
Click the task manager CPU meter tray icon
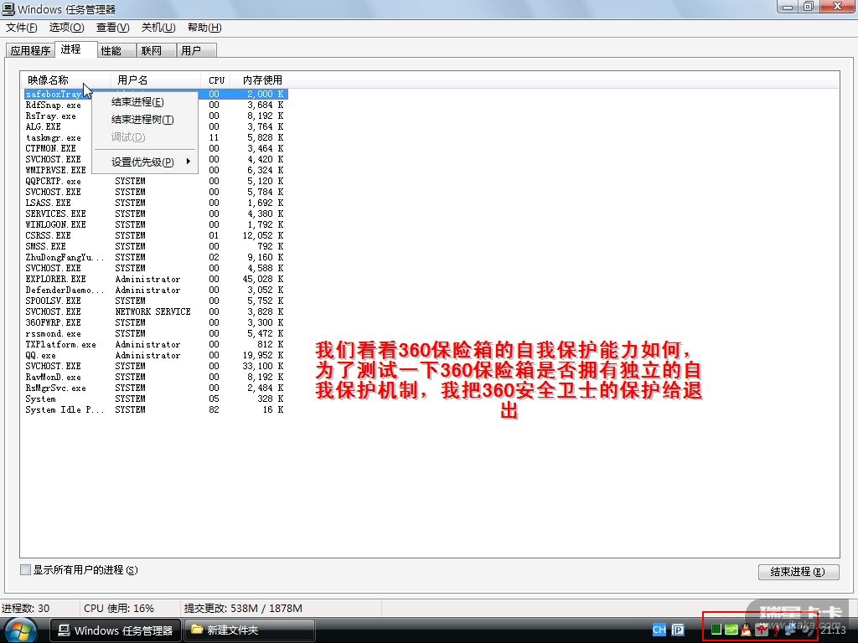pyautogui.click(x=716, y=630)
